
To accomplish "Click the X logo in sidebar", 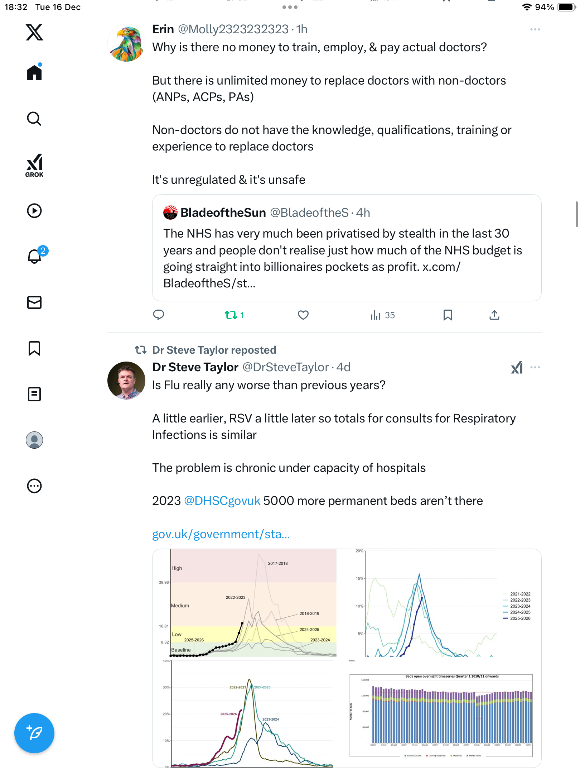I will (34, 32).
